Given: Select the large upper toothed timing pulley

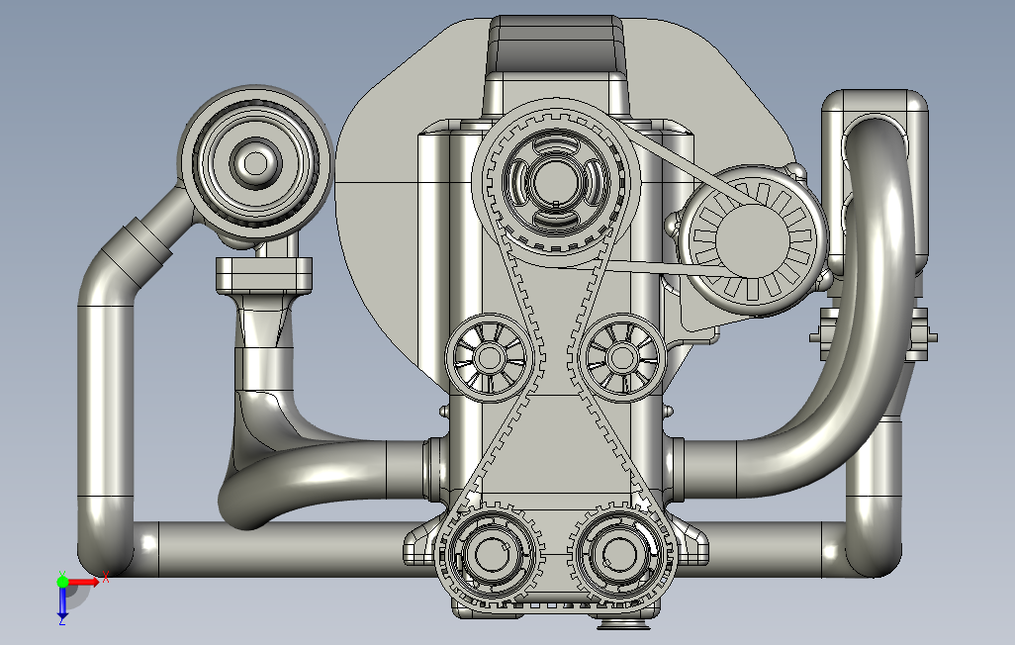Looking at the screenshot, I should pyautogui.click(x=556, y=182).
